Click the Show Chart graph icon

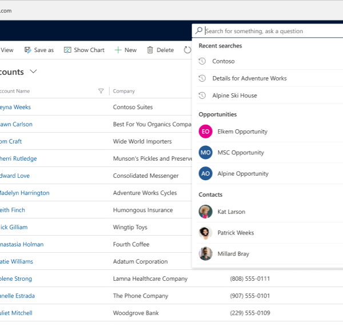67,50
